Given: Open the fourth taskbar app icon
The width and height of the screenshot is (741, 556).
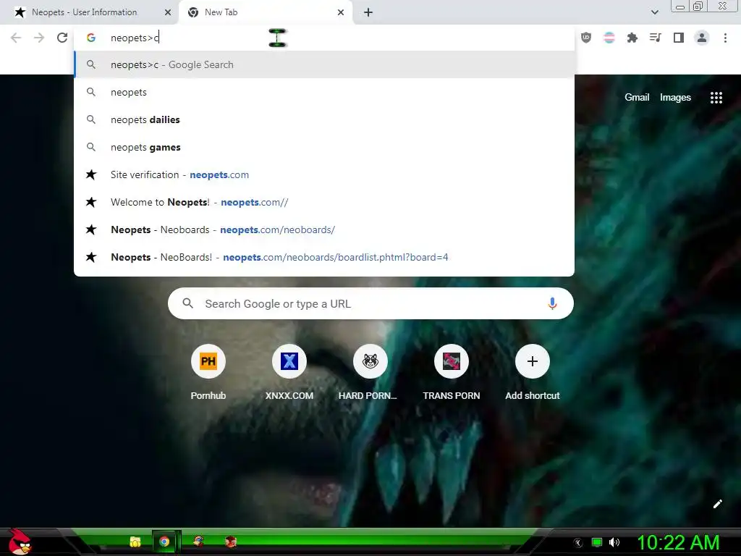Looking at the screenshot, I should [x=231, y=542].
